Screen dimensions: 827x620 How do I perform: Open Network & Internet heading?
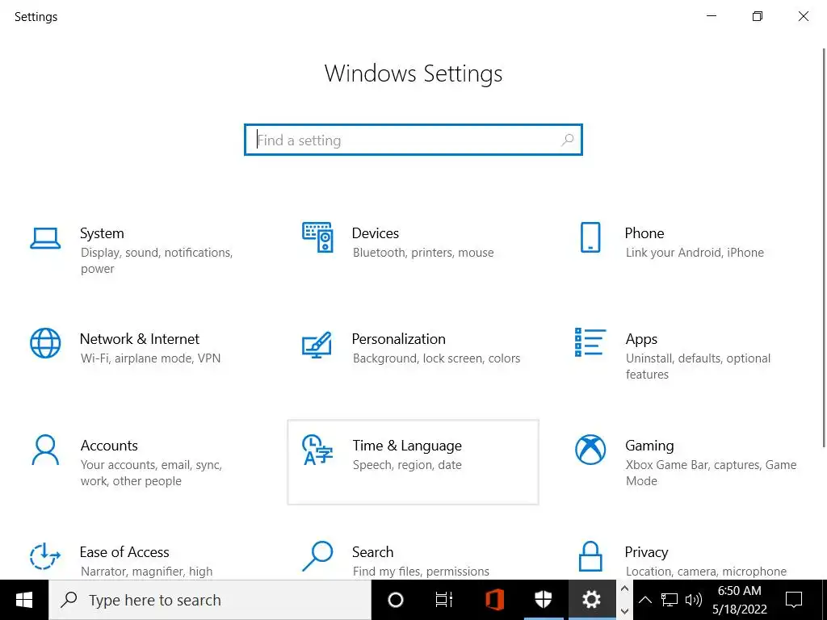(140, 338)
